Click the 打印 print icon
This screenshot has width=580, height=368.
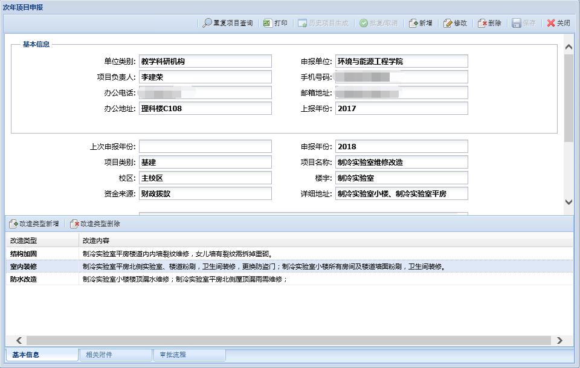[x=267, y=23]
